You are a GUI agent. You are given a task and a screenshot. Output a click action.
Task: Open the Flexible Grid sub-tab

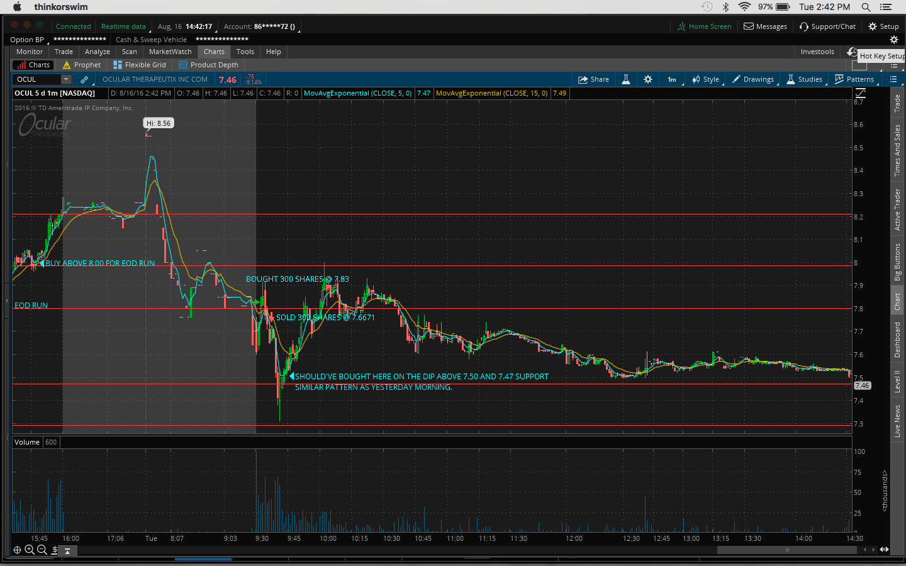point(140,65)
